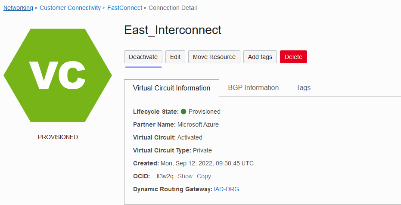This screenshot has height=205, width=401.
Task: Go to Customer Connectivity breadcrumb
Action: (x=70, y=8)
